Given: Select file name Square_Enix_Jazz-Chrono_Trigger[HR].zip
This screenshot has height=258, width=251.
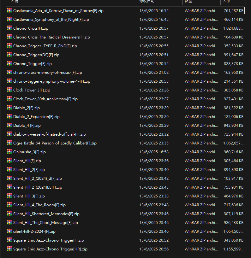Looking at the screenshot, I should tap(50, 249).
